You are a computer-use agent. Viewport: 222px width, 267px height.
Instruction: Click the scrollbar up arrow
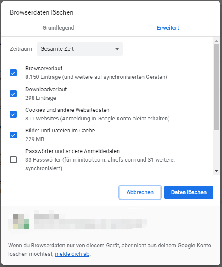(216, 41)
